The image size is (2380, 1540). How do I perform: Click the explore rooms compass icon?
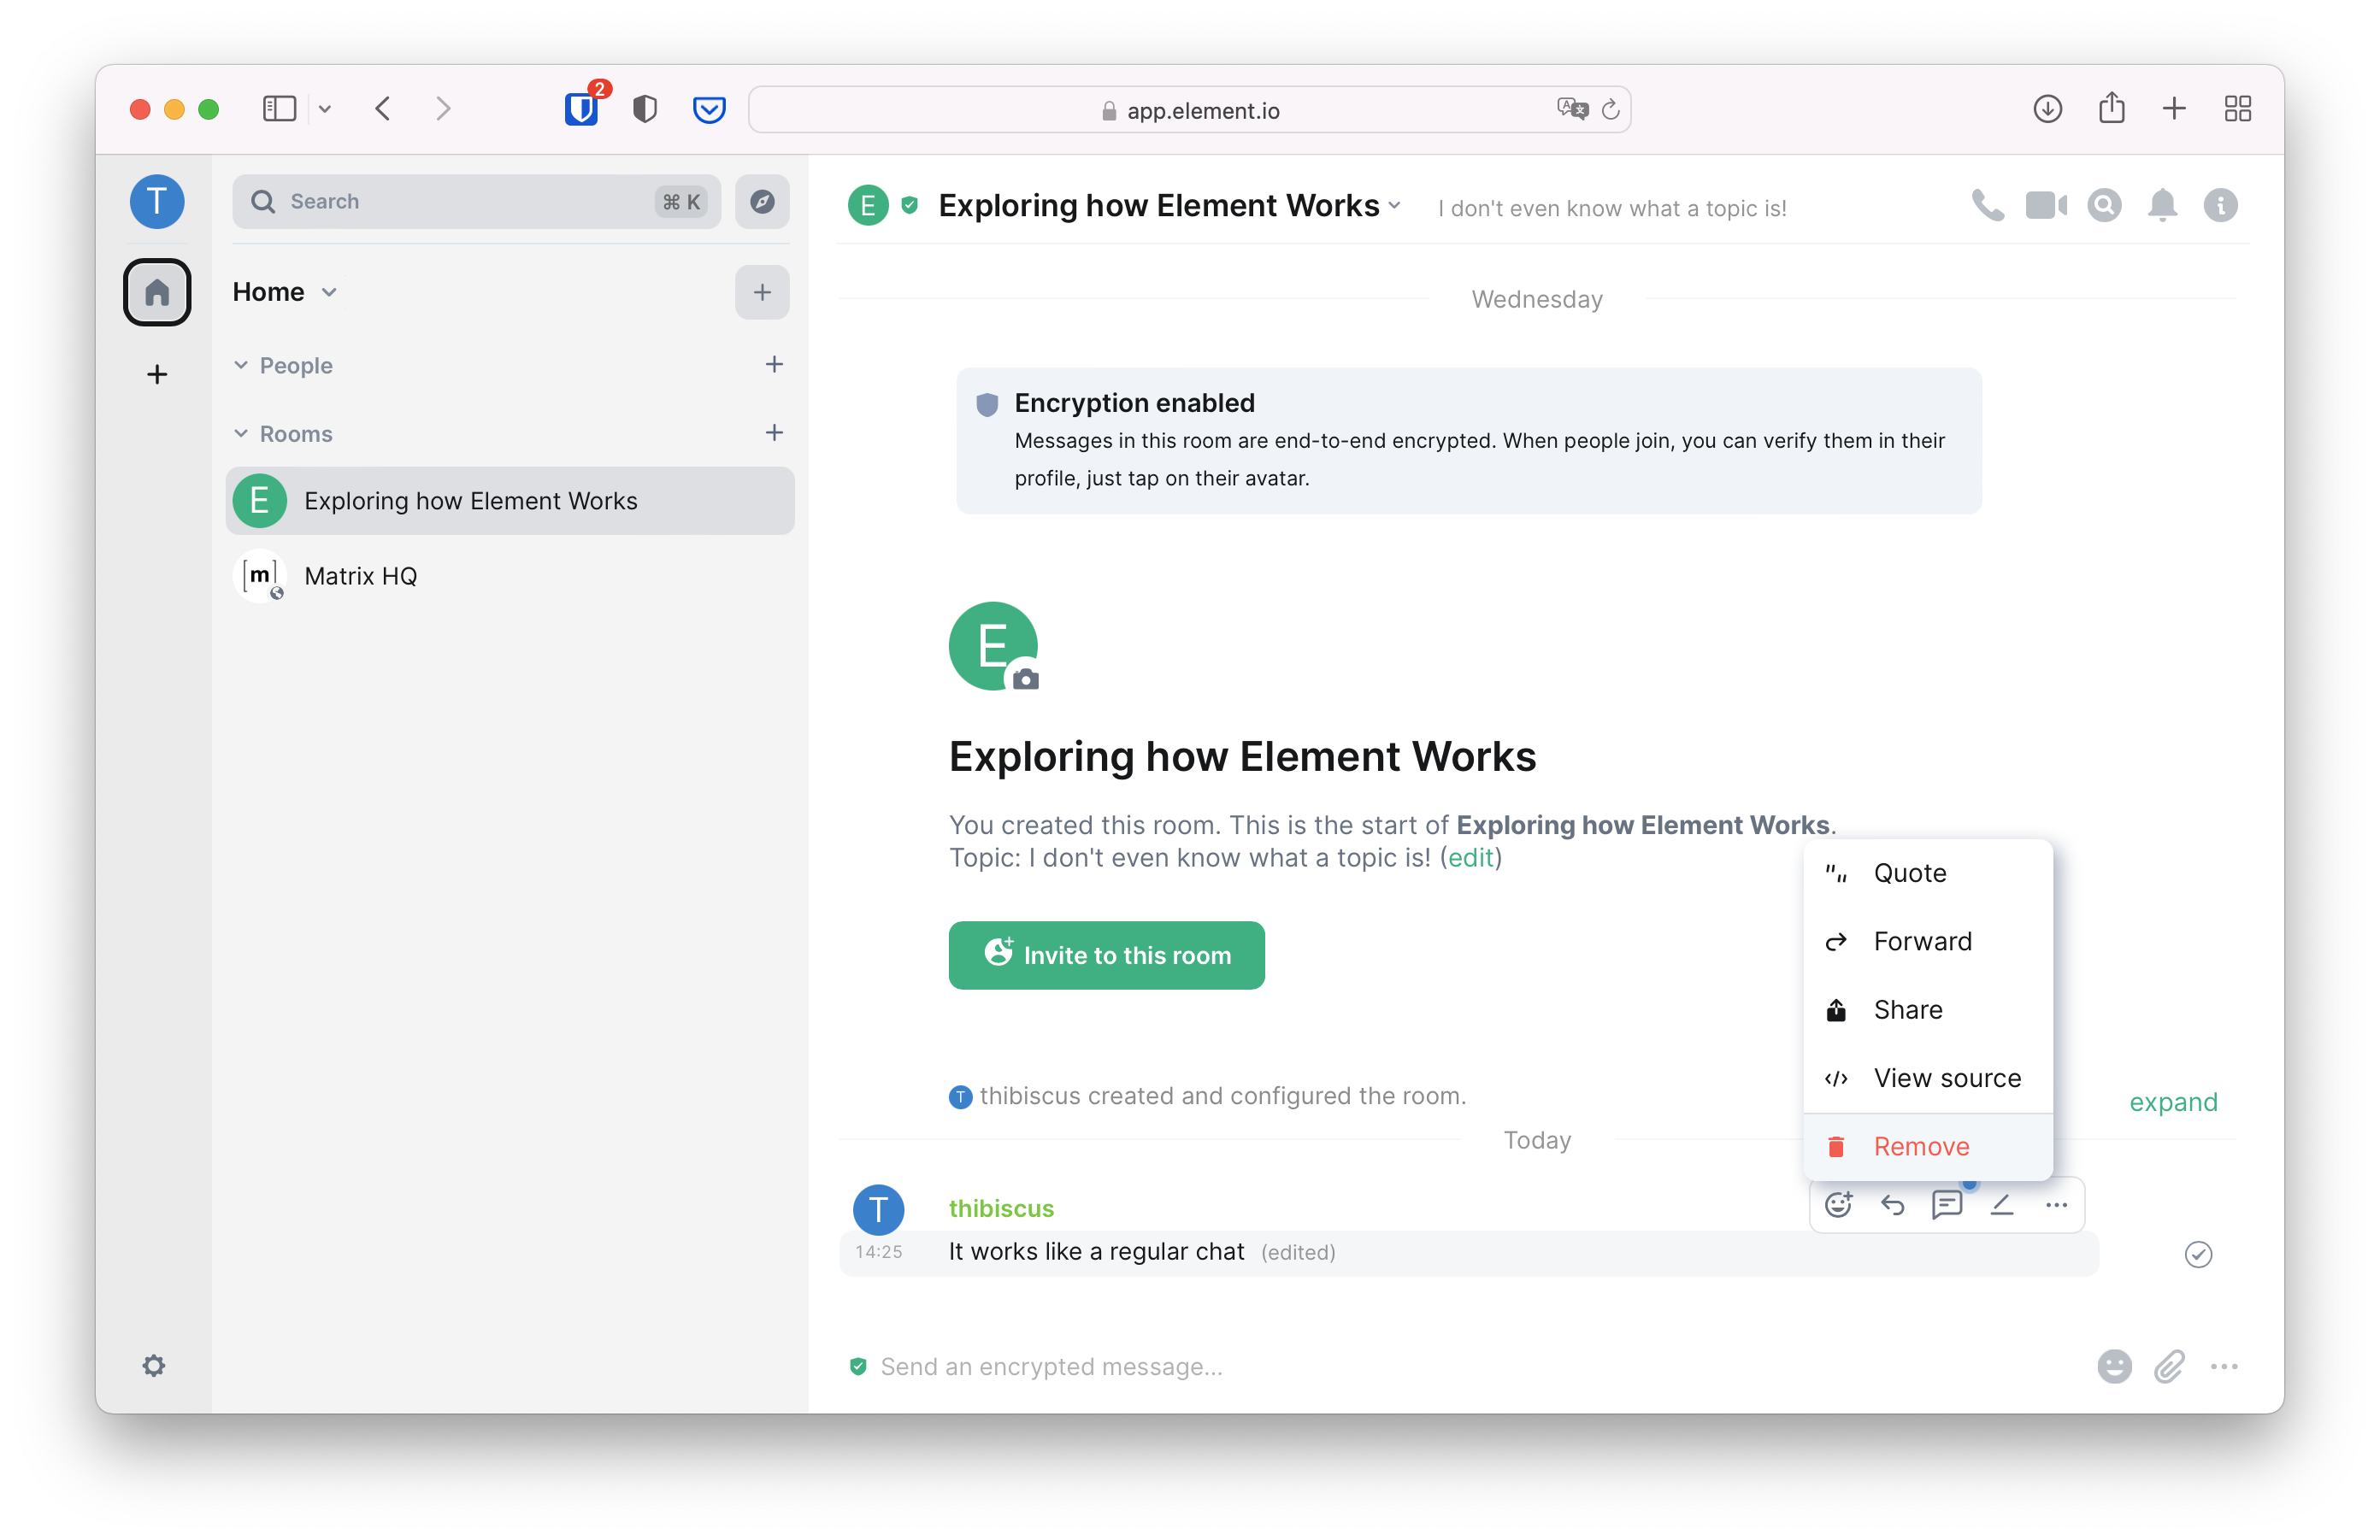[x=762, y=202]
